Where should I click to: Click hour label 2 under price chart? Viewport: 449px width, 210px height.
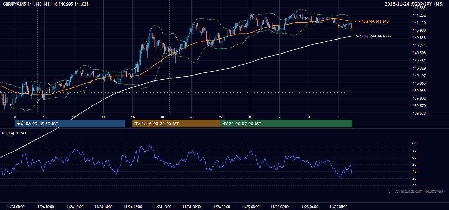pyautogui.click(x=279, y=117)
